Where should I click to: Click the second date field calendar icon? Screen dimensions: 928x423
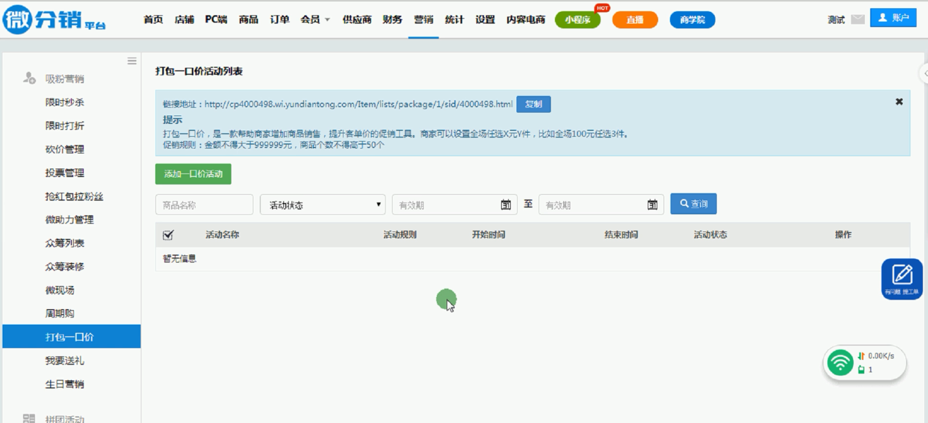pyautogui.click(x=652, y=205)
